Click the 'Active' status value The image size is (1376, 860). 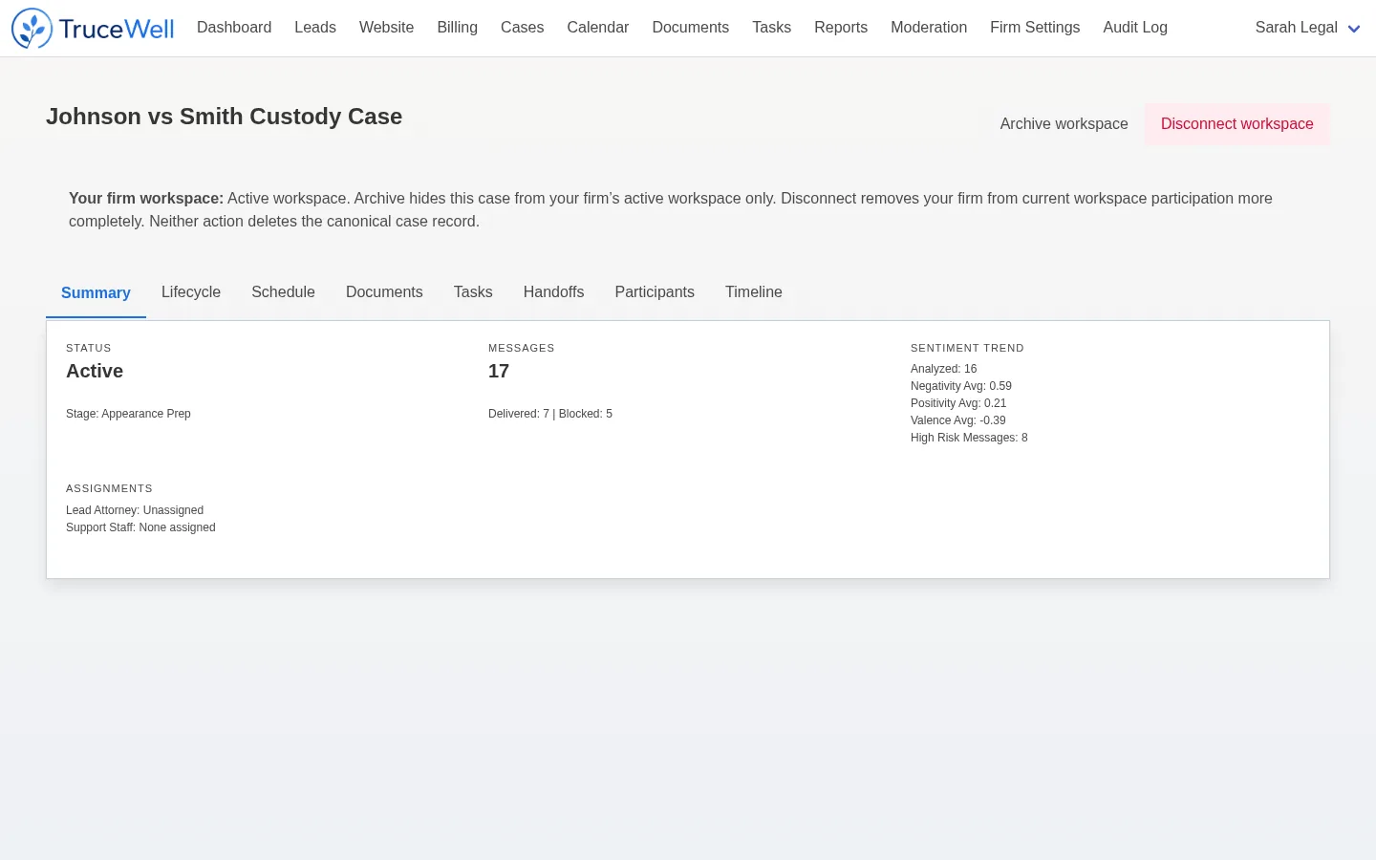pyautogui.click(x=95, y=371)
